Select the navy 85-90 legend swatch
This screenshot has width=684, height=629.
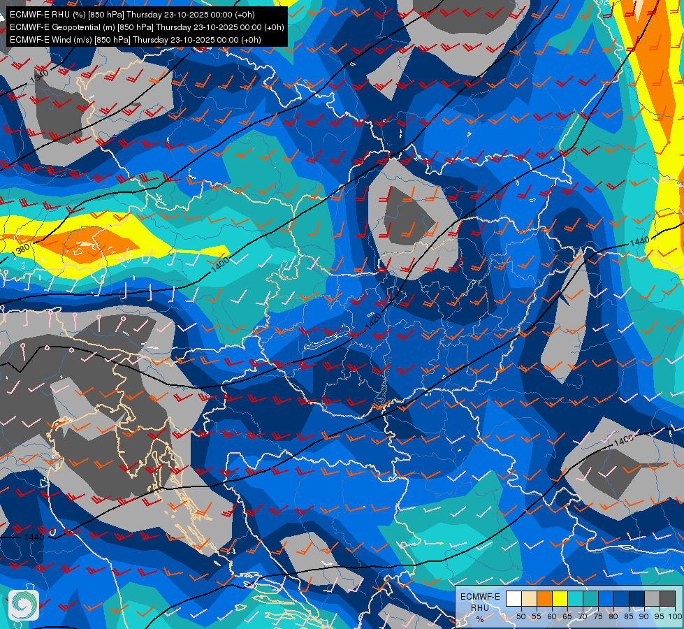637,598
